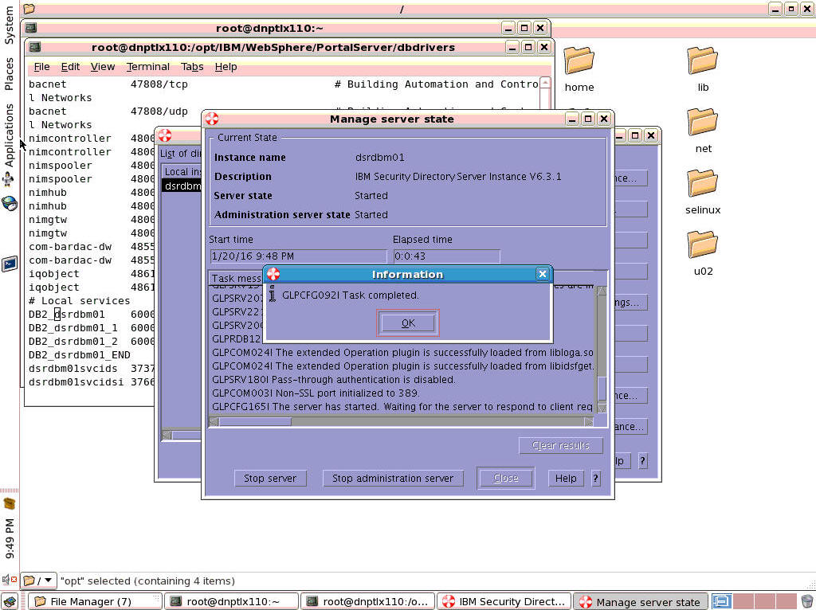This screenshot has height=610, width=816.
Task: Click OK in the Information dialog
Action: 407,323
